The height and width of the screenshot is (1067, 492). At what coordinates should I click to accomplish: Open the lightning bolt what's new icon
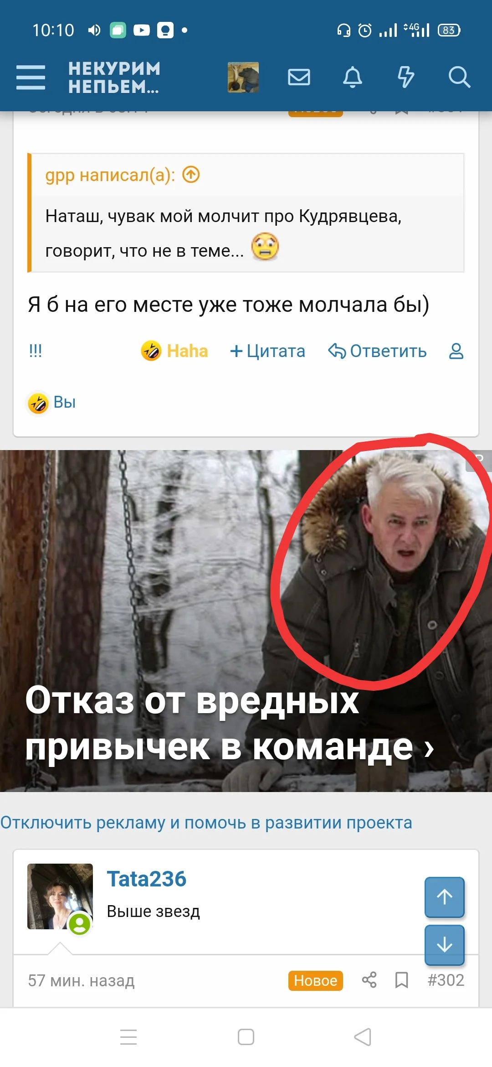coord(406,77)
